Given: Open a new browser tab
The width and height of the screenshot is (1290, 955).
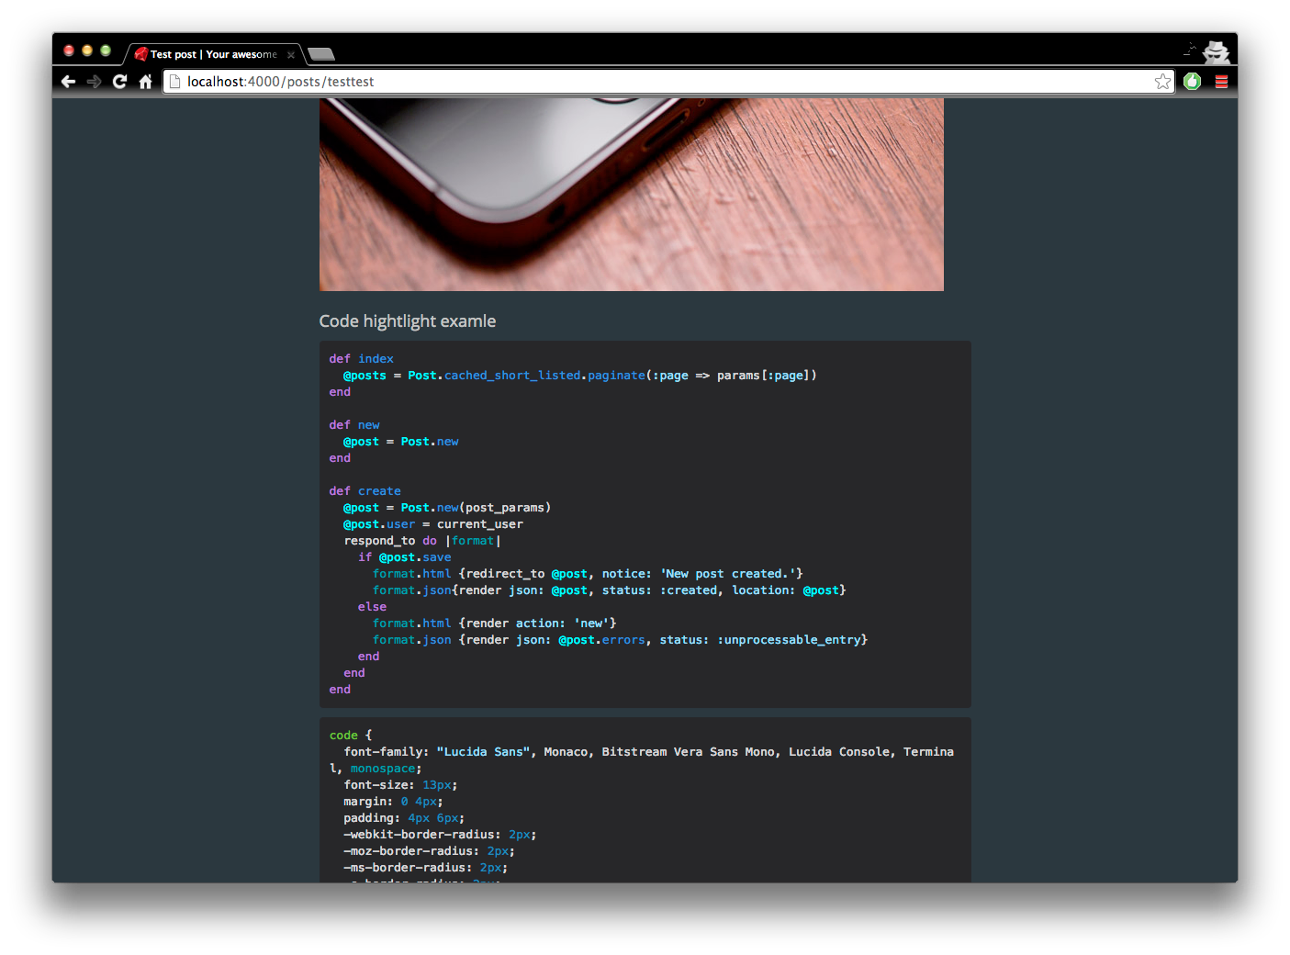Looking at the screenshot, I should point(320,54).
